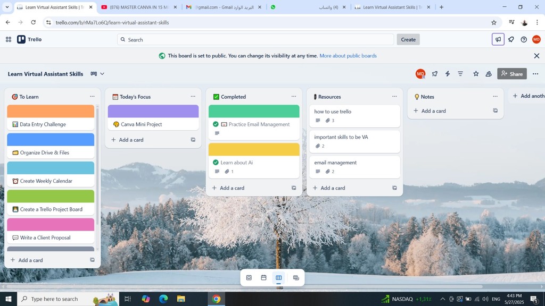Expand the board view switcher chevron
This screenshot has width=545, height=306.
(x=102, y=74)
